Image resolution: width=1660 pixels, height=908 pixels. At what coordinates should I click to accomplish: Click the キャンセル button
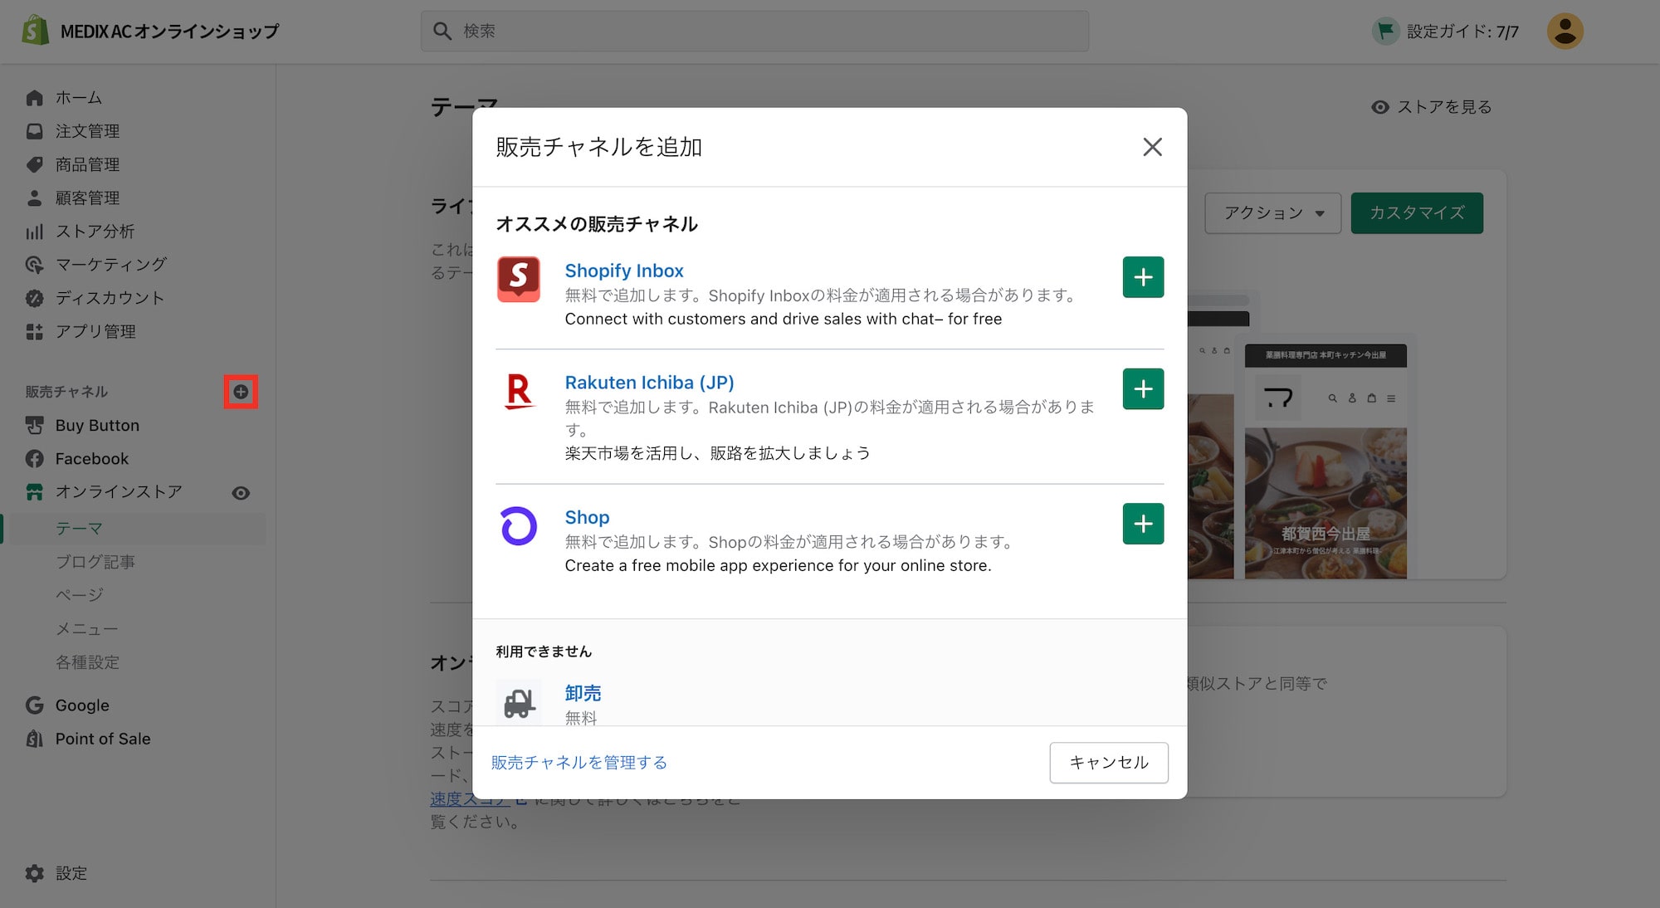click(1109, 763)
